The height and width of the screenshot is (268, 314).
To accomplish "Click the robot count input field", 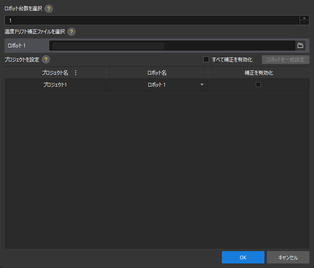I will tap(152, 20).
